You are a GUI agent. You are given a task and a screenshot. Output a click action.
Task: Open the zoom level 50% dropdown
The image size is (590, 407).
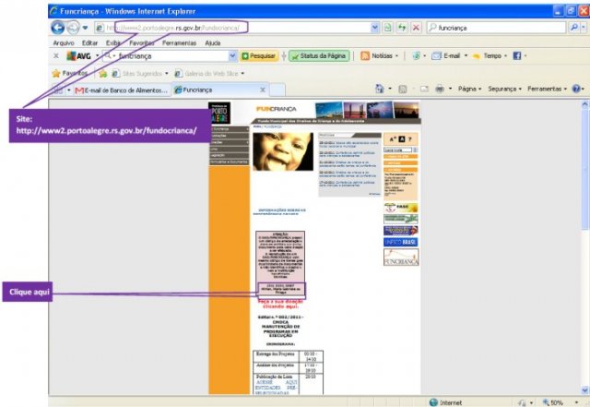569,402
